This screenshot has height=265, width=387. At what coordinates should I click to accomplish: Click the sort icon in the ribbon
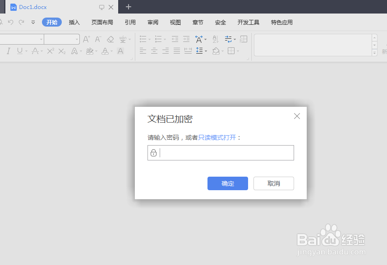215,39
